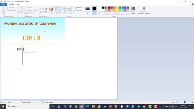Click the Save icon in quick access toolbar
The image size is (194, 109).
pyautogui.click(x=5, y=2)
